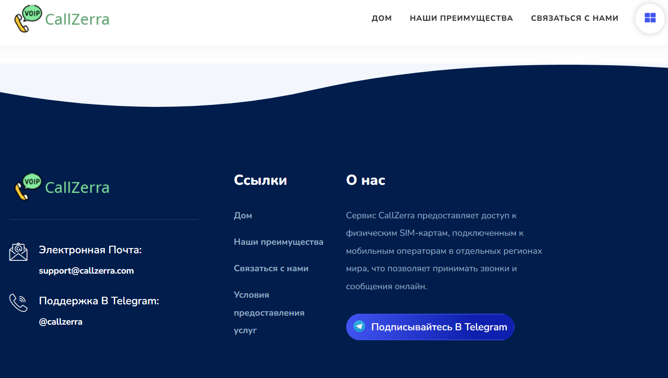This screenshot has width=668, height=378.
Task: Click the Ссылки heading
Action: pos(260,180)
